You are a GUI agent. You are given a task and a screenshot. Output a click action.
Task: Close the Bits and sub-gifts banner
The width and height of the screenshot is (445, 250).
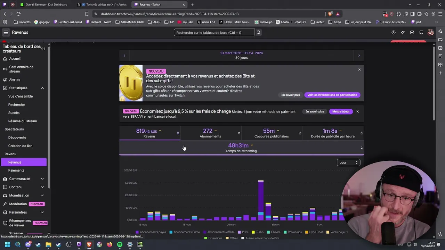coord(359,70)
